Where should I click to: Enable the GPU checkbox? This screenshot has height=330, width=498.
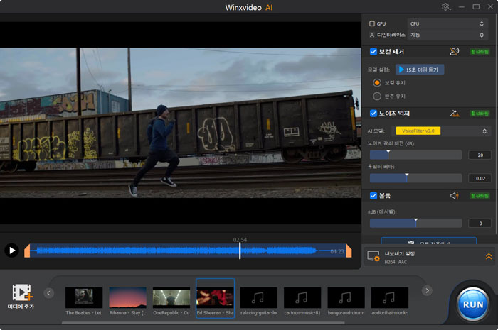click(372, 23)
